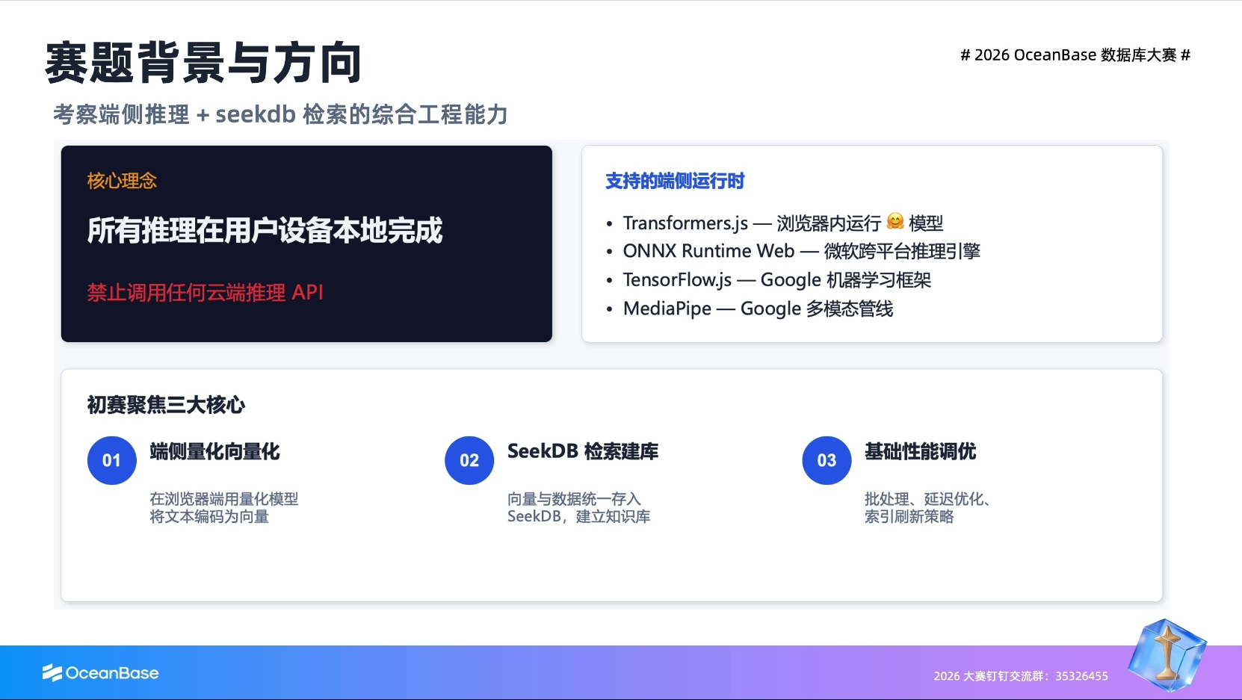1242x700 pixels.
Task: Click the heading 所有推理在用户设备本地完成
Action: [265, 231]
